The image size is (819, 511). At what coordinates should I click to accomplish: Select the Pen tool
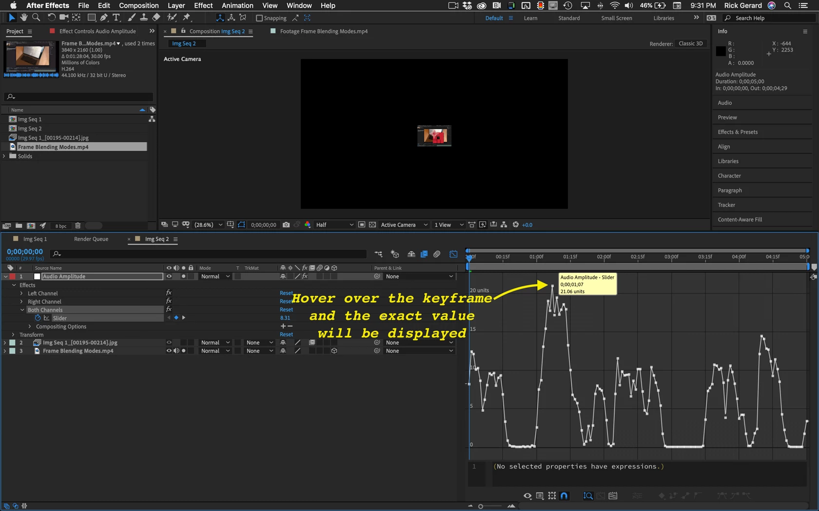pos(104,18)
